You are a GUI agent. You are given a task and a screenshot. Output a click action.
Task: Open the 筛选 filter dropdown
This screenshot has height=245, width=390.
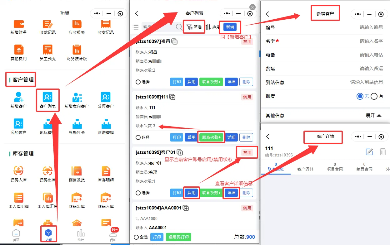click(194, 27)
